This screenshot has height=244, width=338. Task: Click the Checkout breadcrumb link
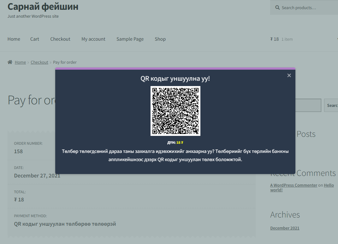tap(39, 62)
